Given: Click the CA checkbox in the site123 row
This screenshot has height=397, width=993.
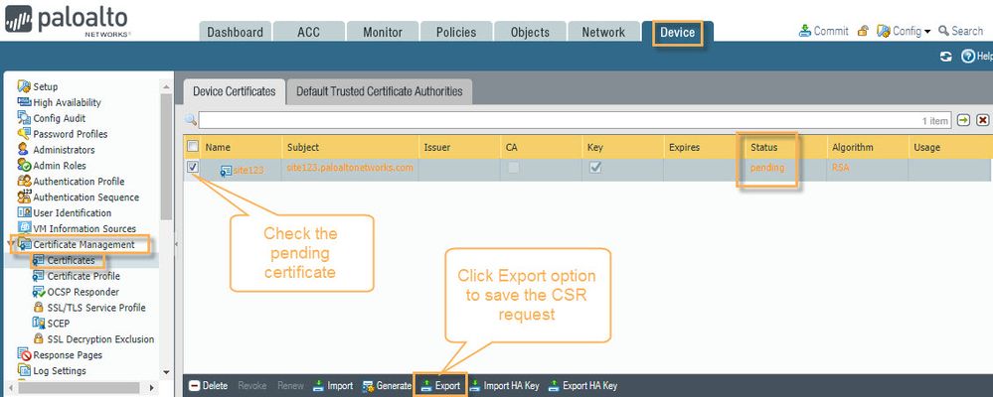Looking at the screenshot, I should [514, 168].
